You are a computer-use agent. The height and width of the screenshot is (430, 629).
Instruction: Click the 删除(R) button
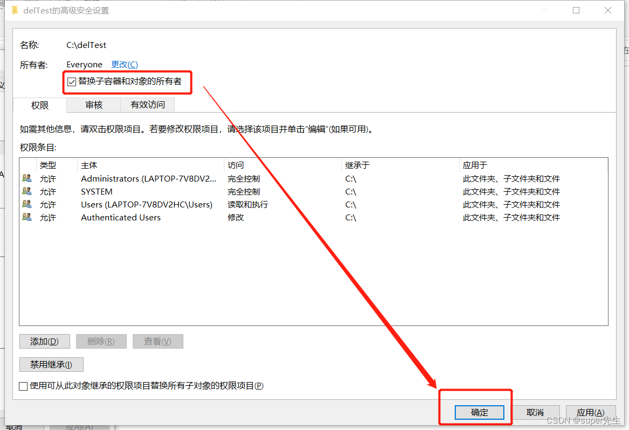point(101,342)
